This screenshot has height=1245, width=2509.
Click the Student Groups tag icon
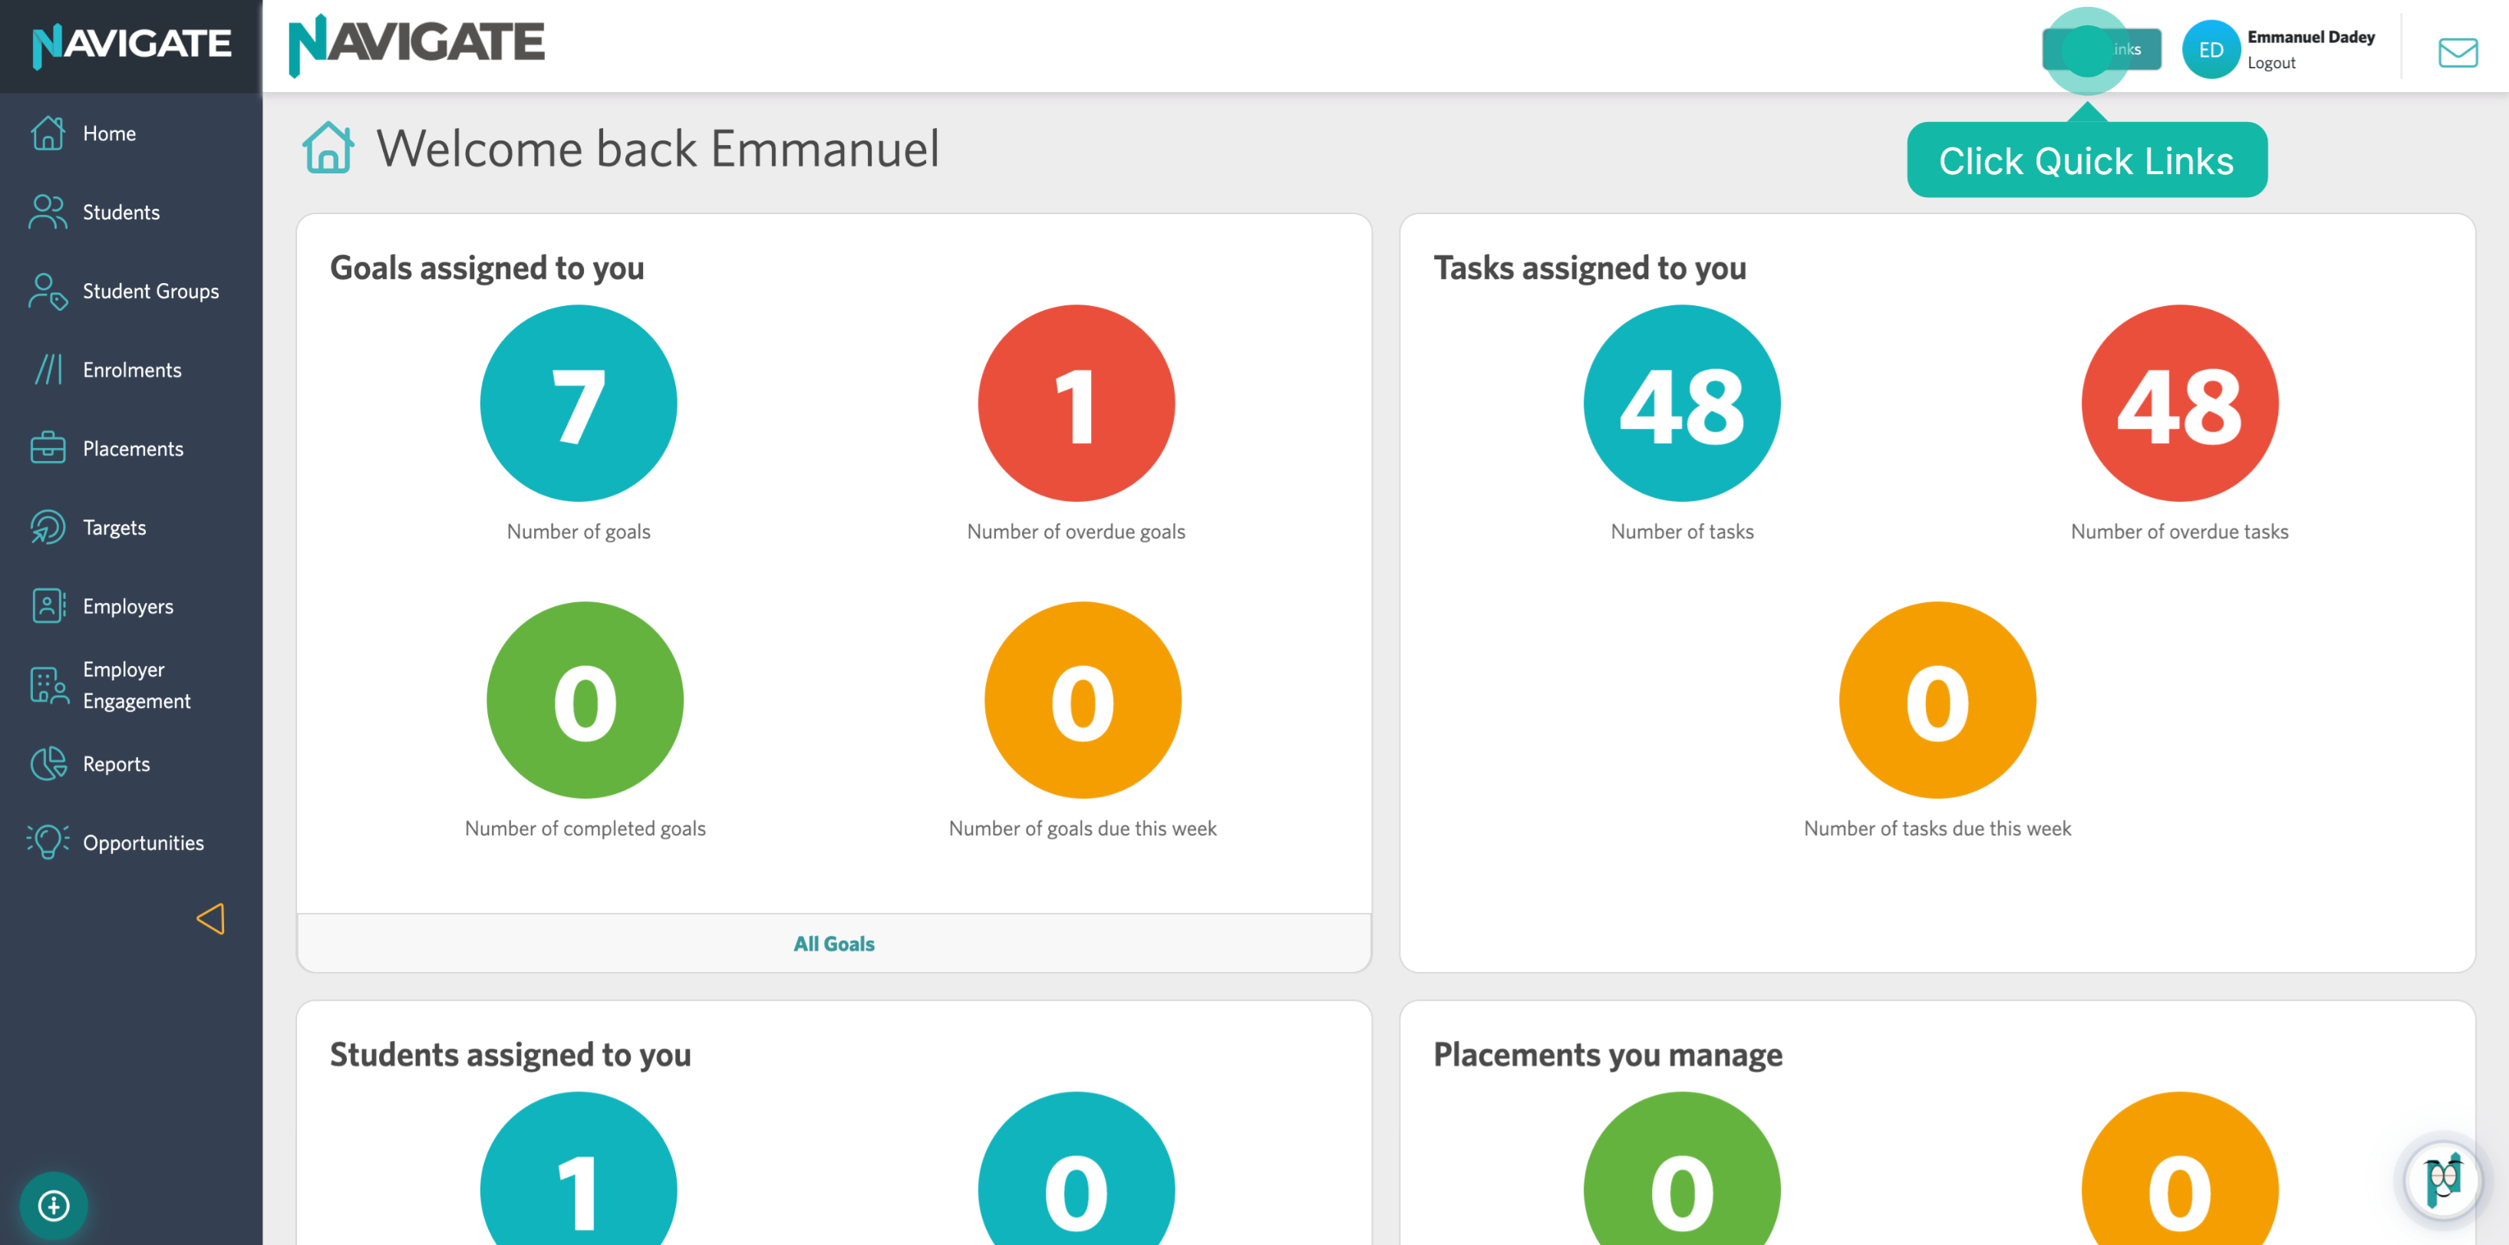coord(48,291)
